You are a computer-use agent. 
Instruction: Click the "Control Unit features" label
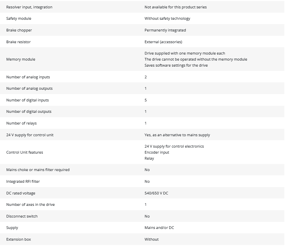point(25,152)
